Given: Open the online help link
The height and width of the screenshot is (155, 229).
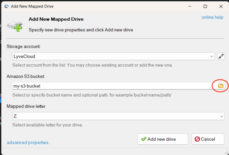Looking at the screenshot, I should coord(212,17).
